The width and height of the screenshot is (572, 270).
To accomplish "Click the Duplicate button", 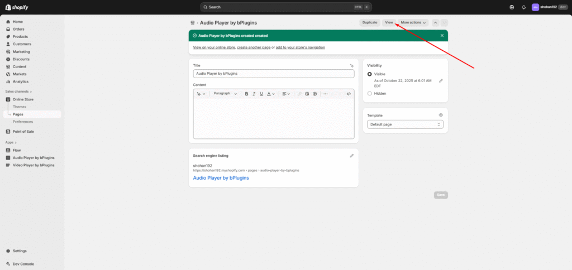I will [x=370, y=22].
